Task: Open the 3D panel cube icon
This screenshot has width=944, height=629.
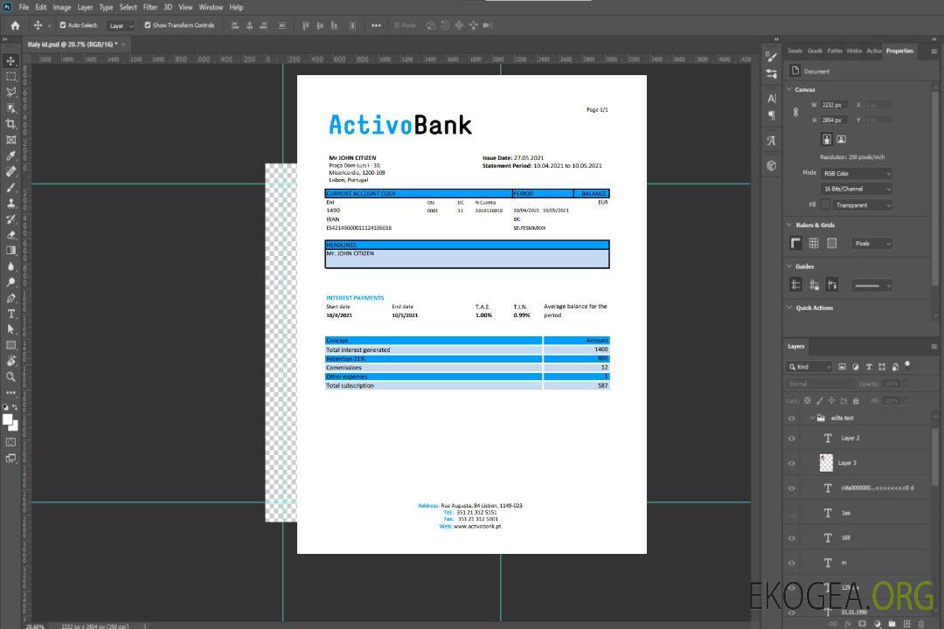Action: (x=772, y=165)
